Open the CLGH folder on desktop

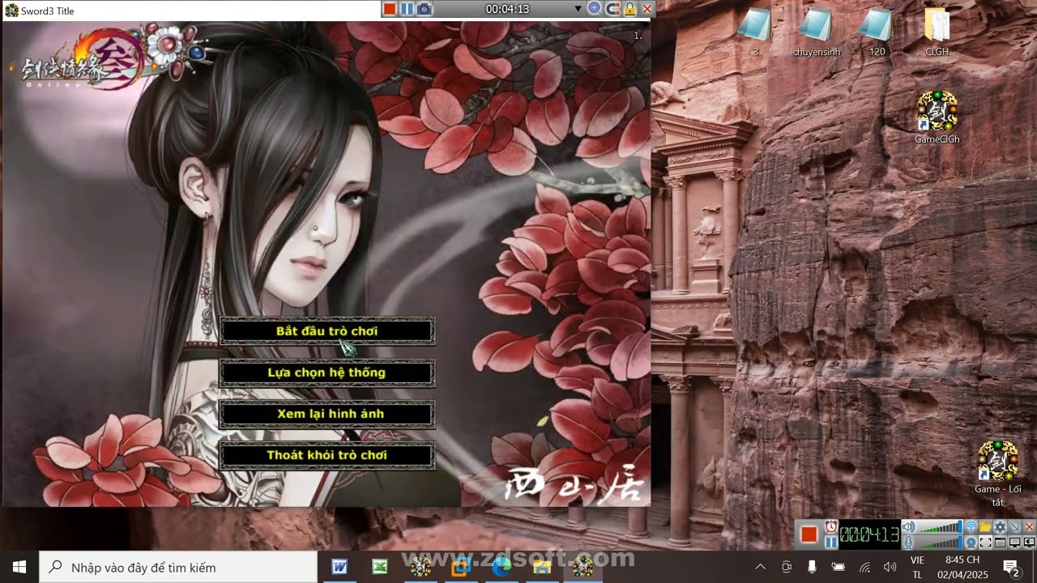[937, 32]
